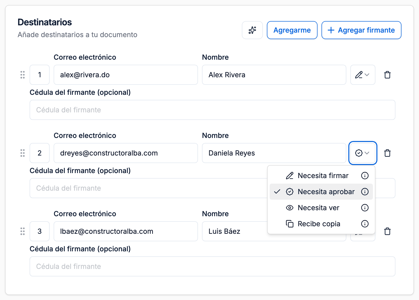Viewport: 419px width, 300px height.
Task: Show info for Recibe copia option
Action: [x=365, y=224]
